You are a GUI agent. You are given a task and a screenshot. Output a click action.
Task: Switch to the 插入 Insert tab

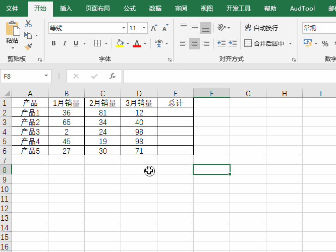pos(66,9)
